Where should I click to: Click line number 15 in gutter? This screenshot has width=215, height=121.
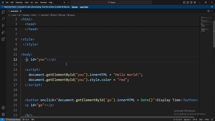click(15, 75)
